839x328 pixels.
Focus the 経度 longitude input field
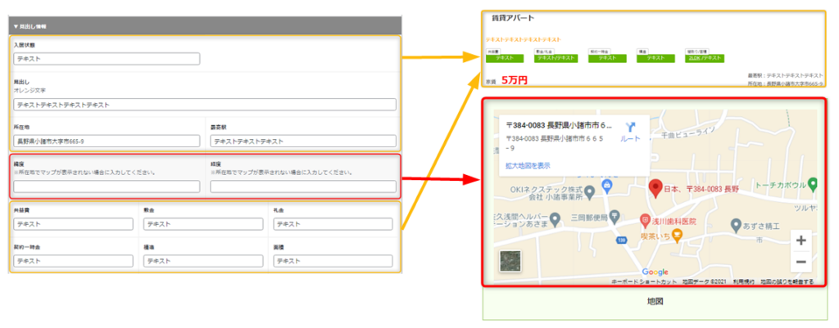click(302, 186)
